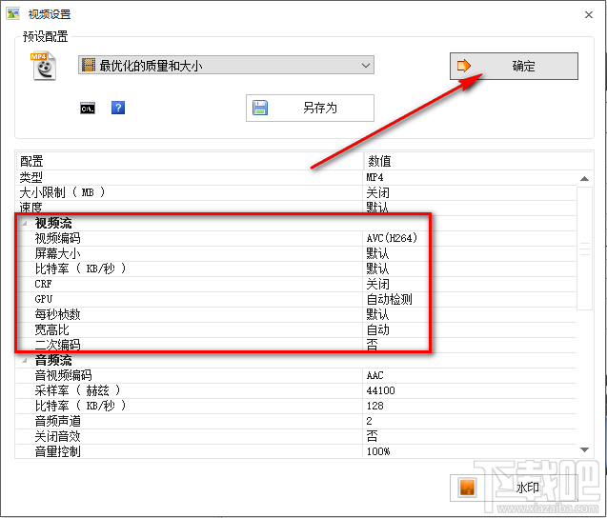
Task: Open the command line icon
Action: coord(88,108)
